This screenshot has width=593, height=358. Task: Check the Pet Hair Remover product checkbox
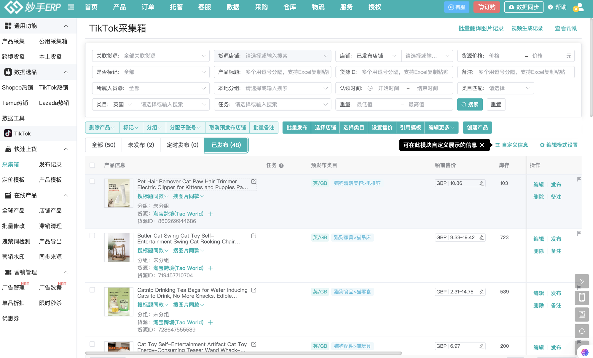pos(92,181)
